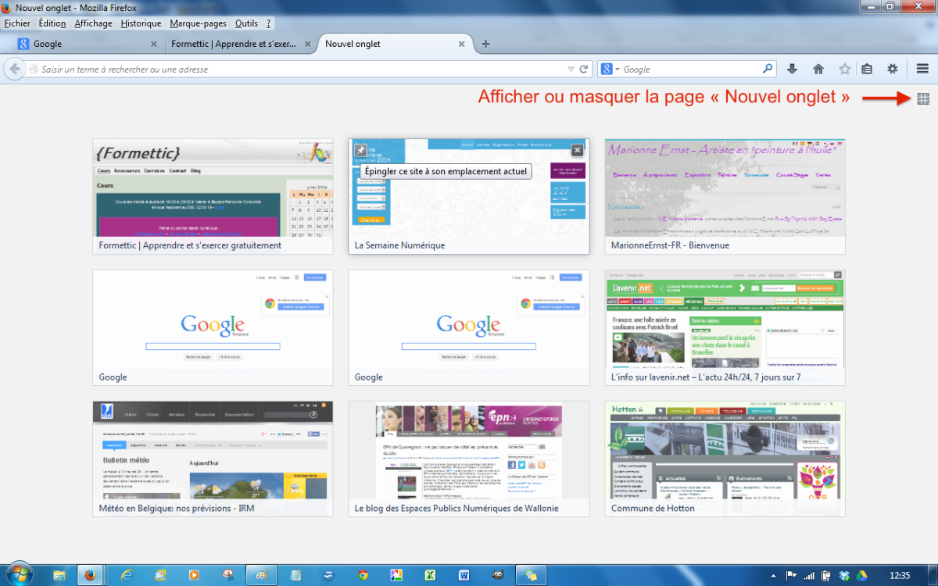Open the search engine selector dropdown
The width and height of the screenshot is (938, 586).
610,70
